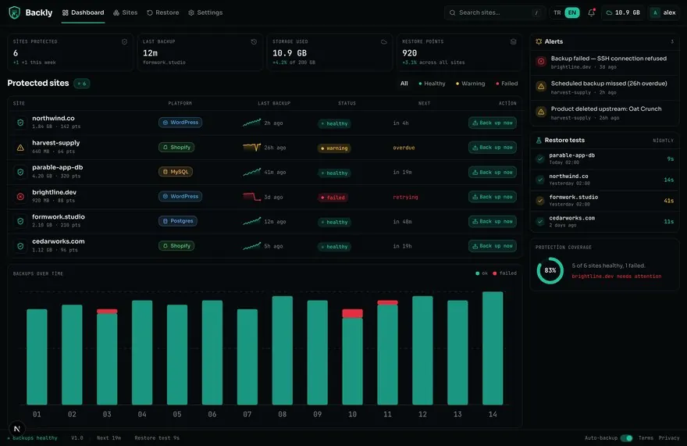Viewport: 687px width, 446px height.
Task: Select EN language option
Action: coord(572,12)
